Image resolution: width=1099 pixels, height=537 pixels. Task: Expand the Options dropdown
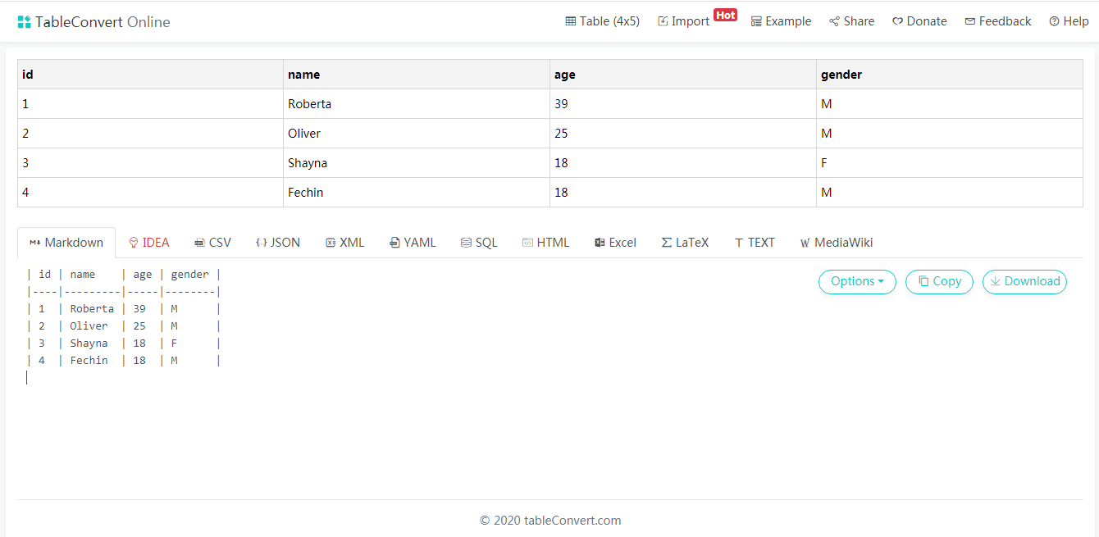(x=857, y=281)
